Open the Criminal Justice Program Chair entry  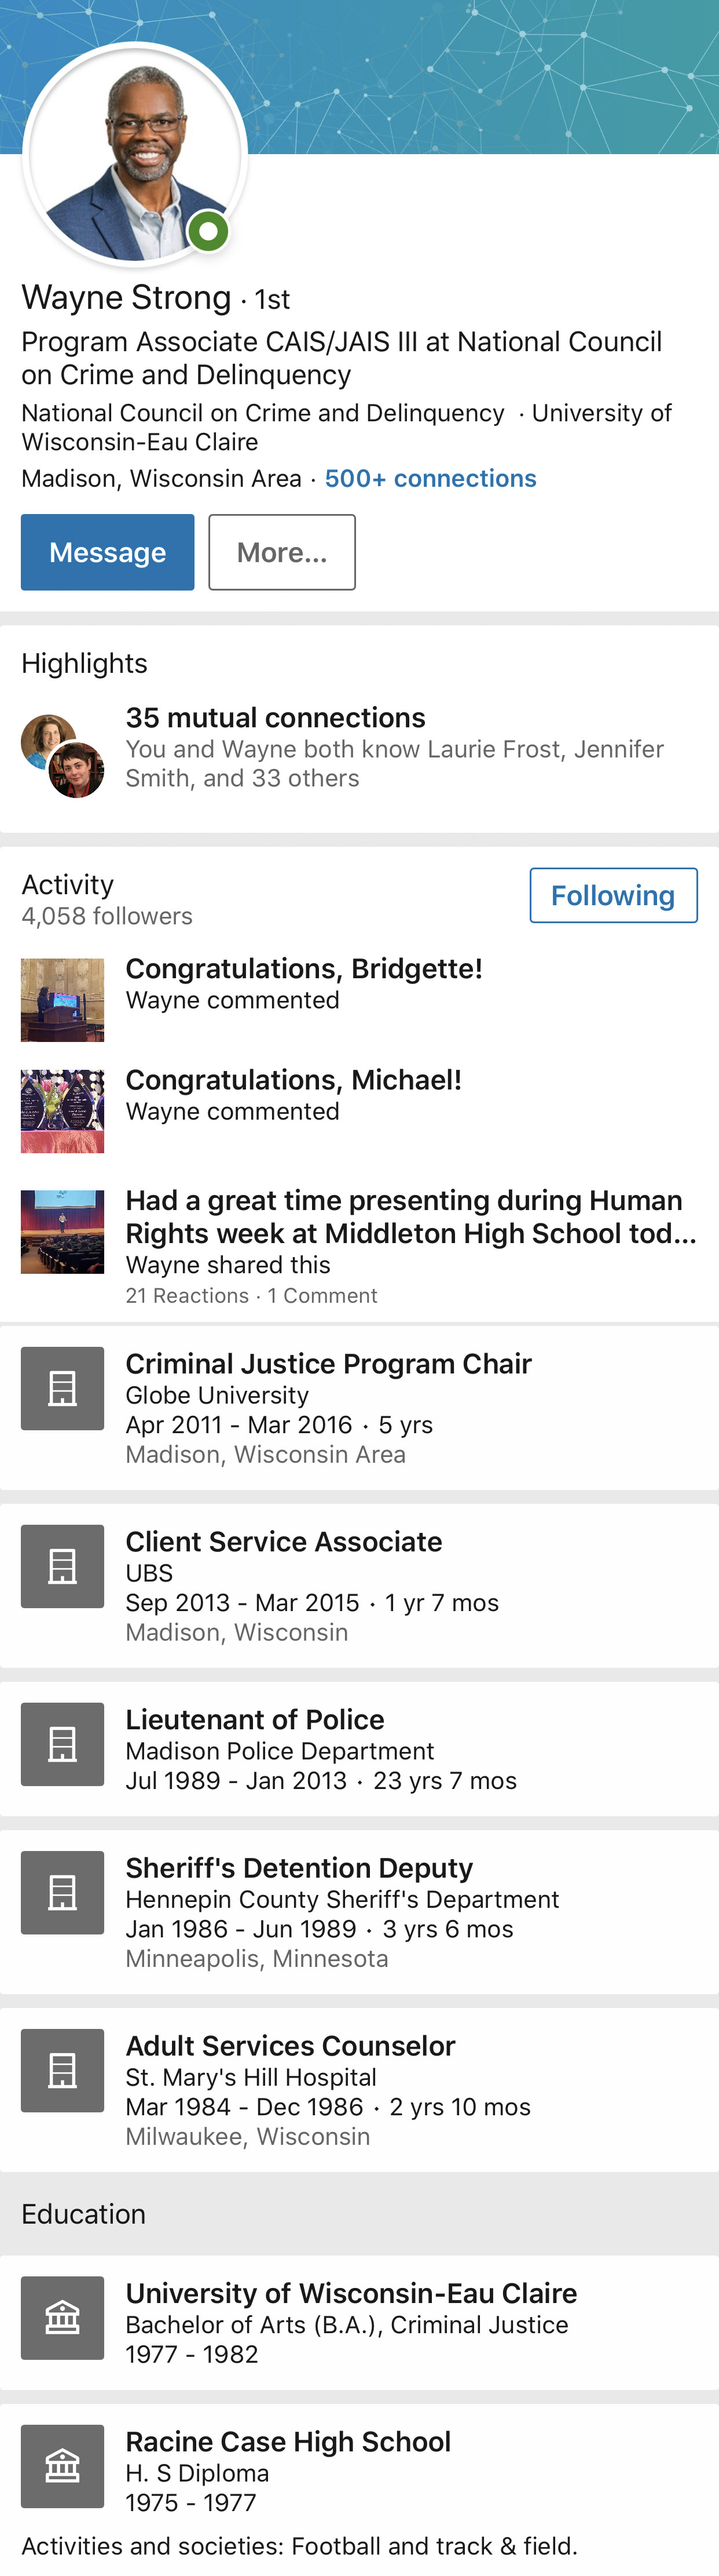point(359,1408)
